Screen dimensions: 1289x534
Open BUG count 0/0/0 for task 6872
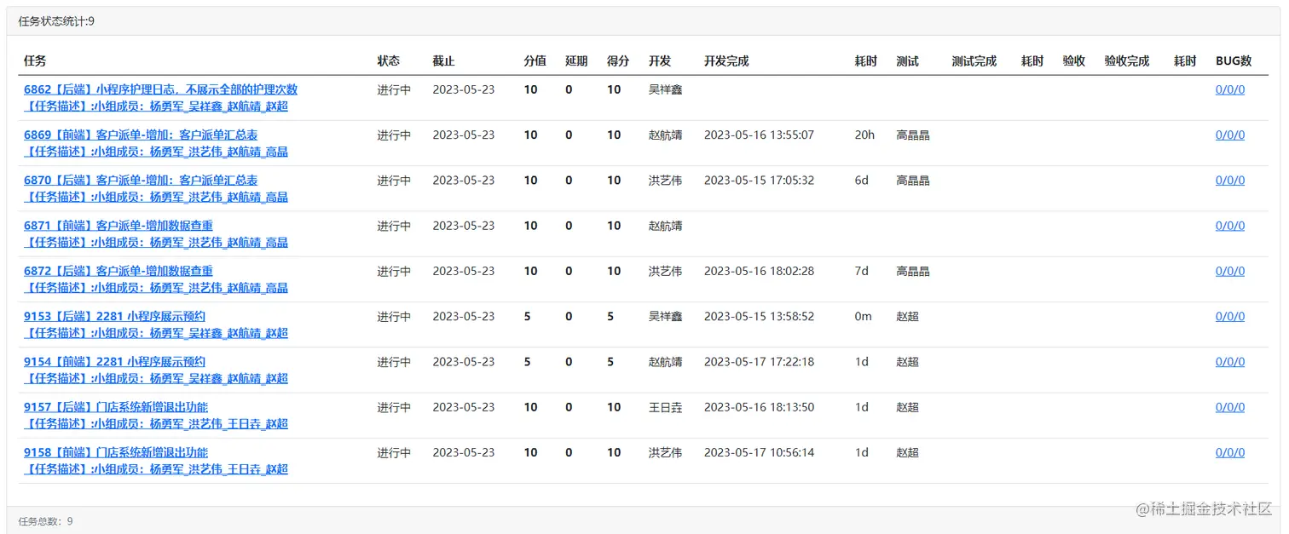tap(1230, 271)
